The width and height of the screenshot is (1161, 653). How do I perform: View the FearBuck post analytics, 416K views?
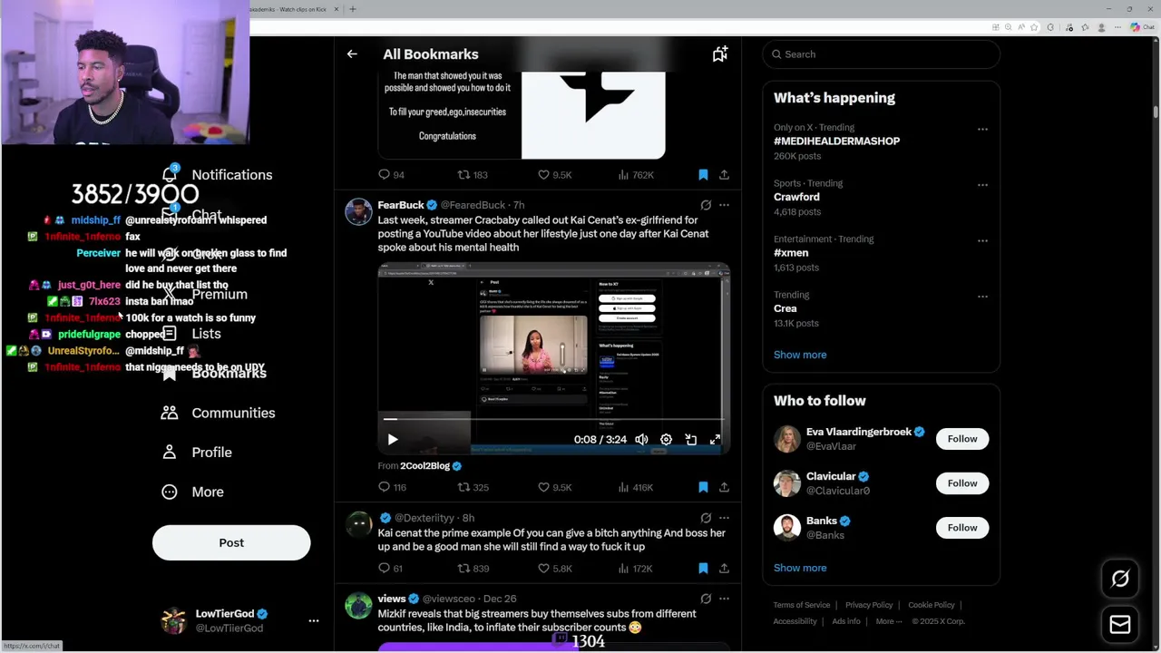click(636, 487)
